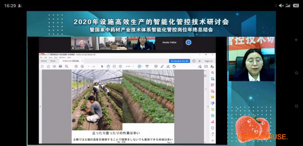Click the Sign In link
This screenshot has height=146, width=303.
pos(209,61)
